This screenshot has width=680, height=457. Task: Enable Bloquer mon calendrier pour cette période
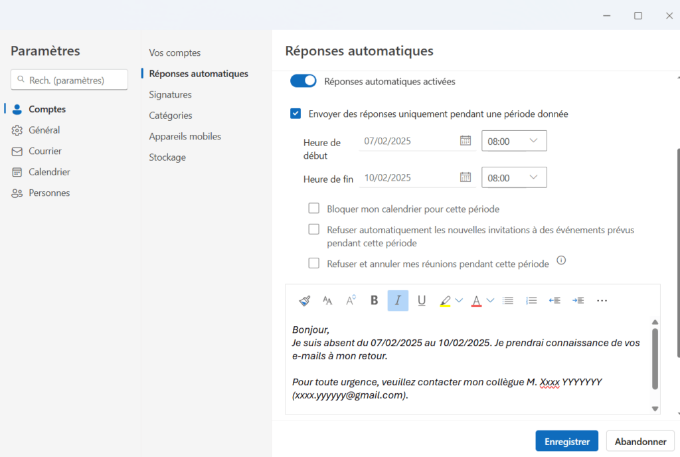[313, 208]
